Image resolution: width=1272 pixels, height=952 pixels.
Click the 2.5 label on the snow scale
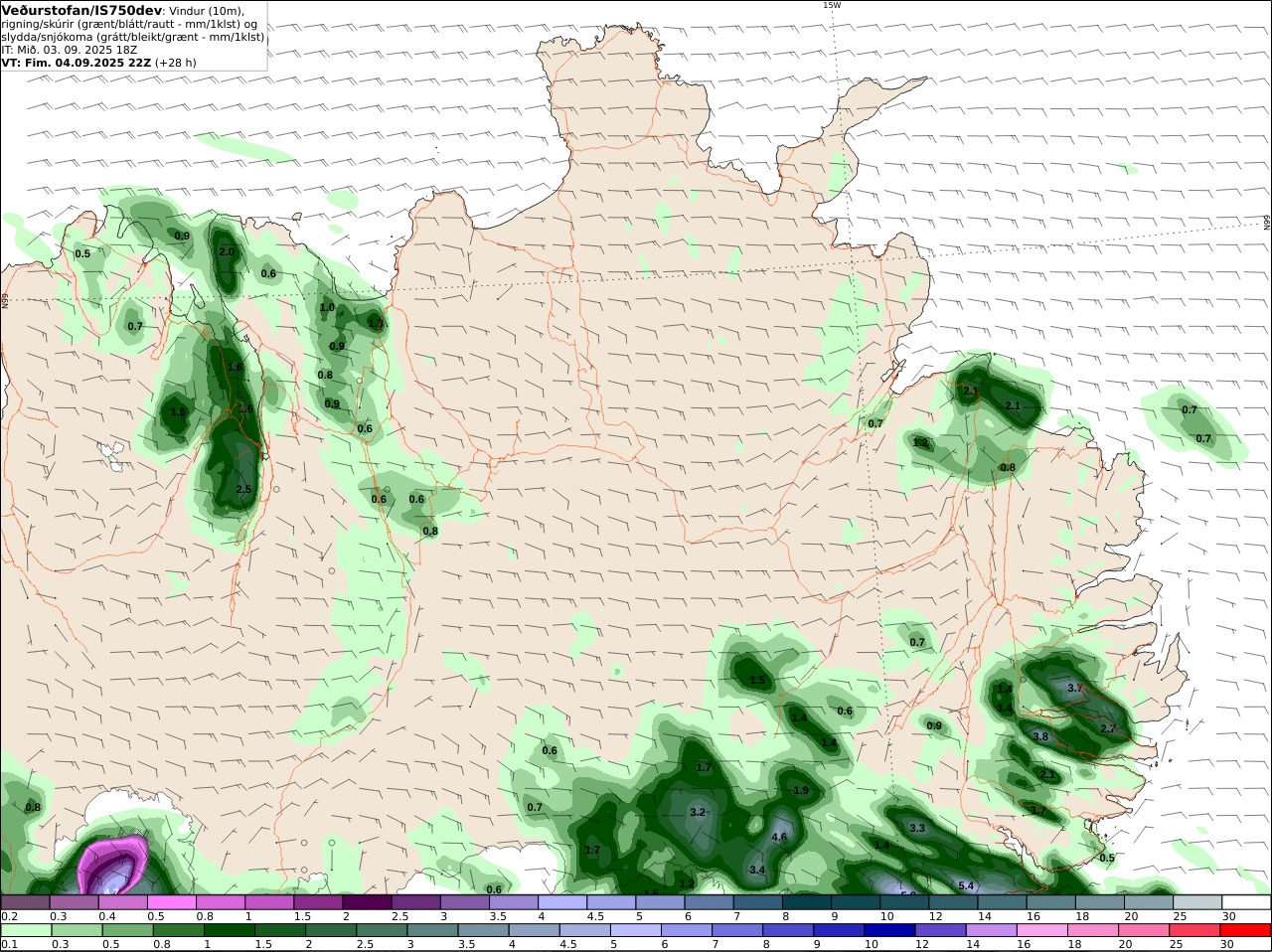coord(399,916)
